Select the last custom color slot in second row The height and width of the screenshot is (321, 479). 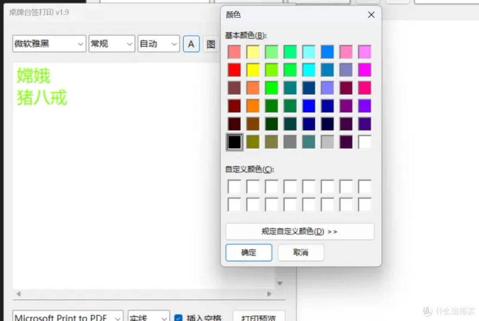pos(365,205)
